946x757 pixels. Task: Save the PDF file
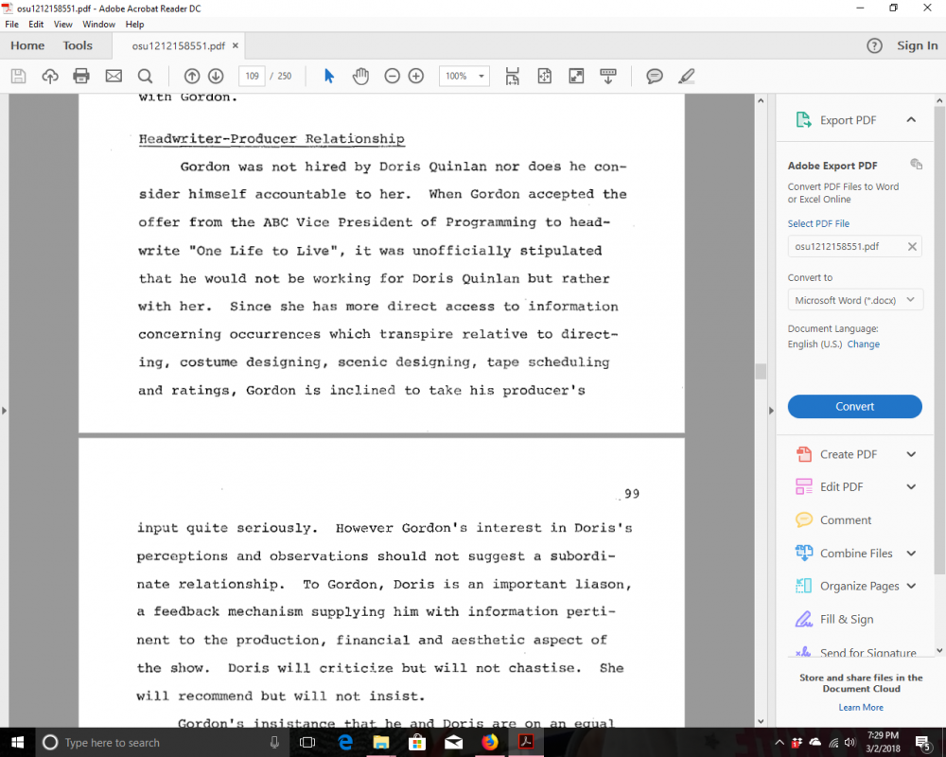pyautogui.click(x=18, y=76)
